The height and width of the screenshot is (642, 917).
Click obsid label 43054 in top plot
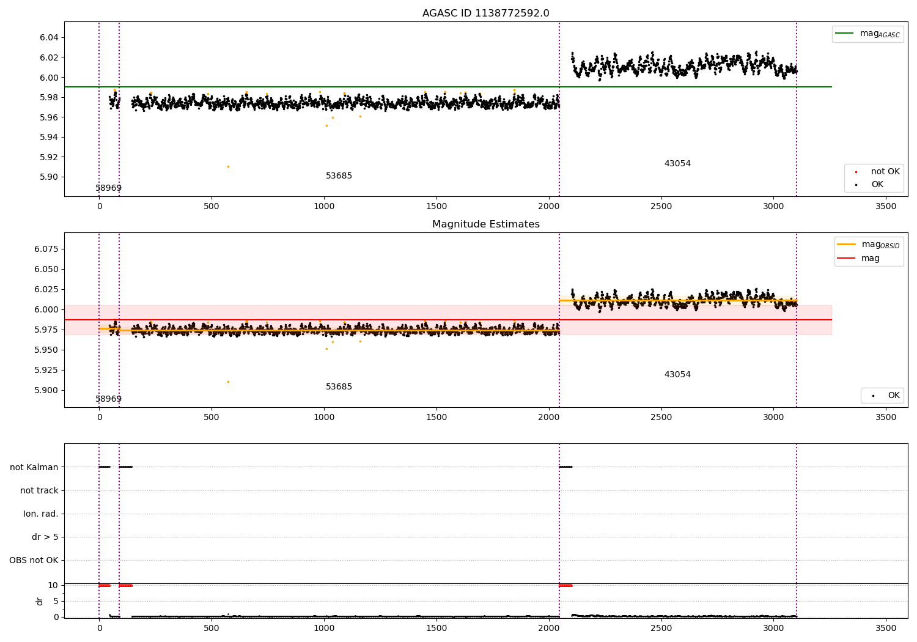point(677,164)
